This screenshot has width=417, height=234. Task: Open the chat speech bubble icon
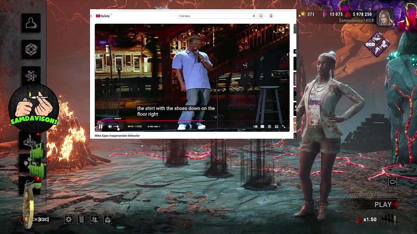point(393,182)
